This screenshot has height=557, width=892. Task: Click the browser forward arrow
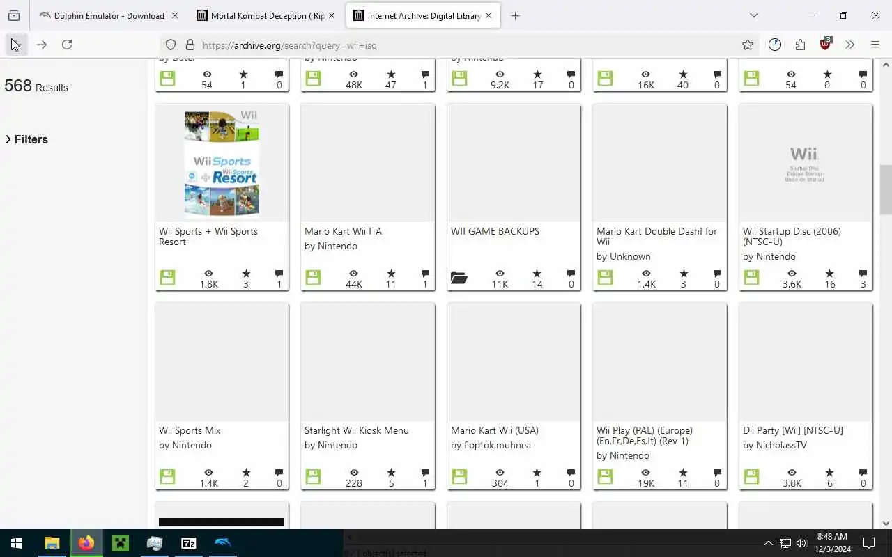(x=42, y=45)
